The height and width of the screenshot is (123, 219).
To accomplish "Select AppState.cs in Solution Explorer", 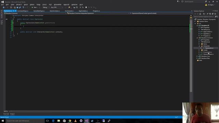I will 207,34.
